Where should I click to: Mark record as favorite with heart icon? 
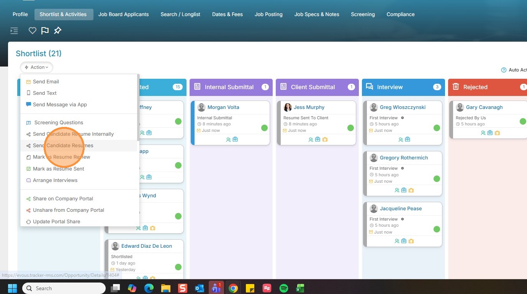click(x=33, y=31)
